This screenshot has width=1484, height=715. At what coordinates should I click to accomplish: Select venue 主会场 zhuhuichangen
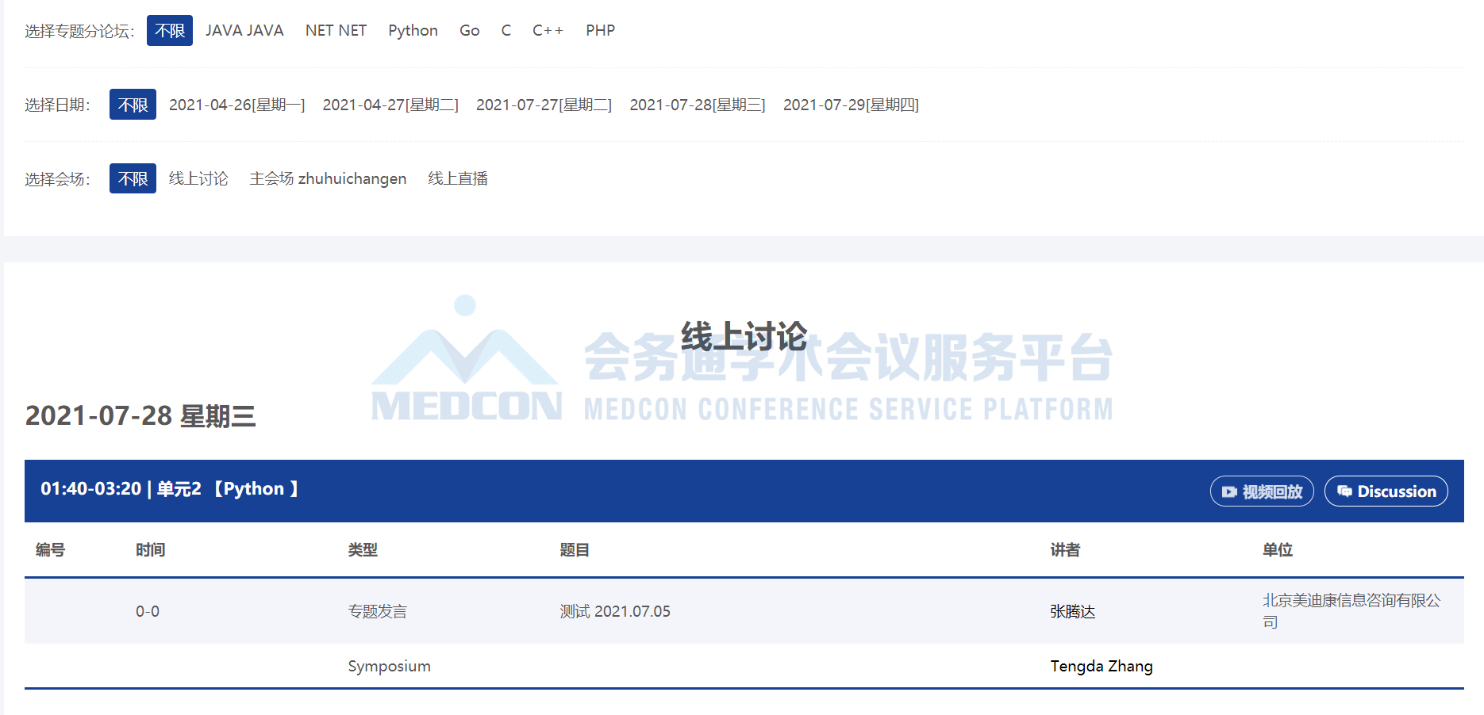click(x=328, y=178)
